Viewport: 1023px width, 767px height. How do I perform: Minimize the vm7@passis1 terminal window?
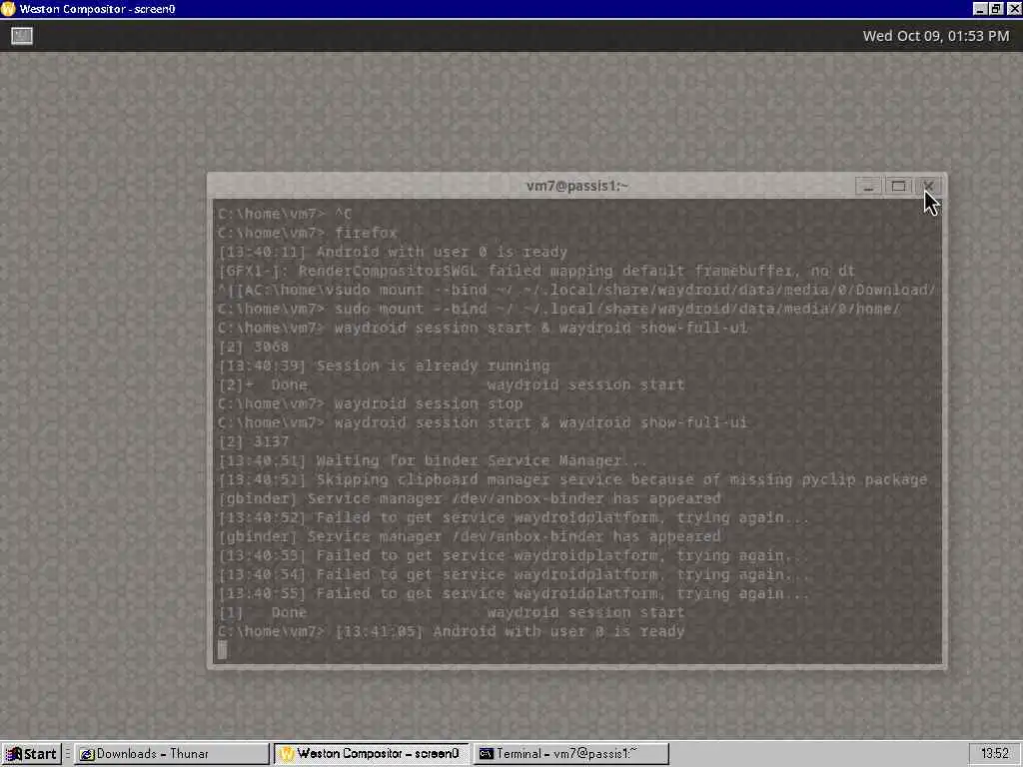click(x=868, y=187)
